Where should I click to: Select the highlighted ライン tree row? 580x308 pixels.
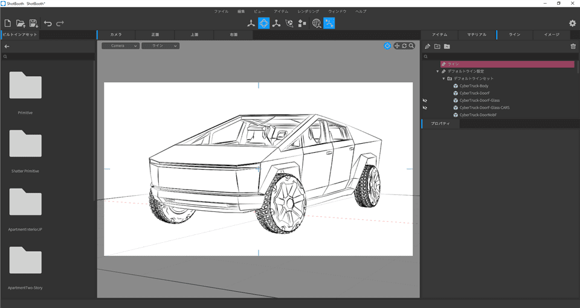[x=507, y=64]
